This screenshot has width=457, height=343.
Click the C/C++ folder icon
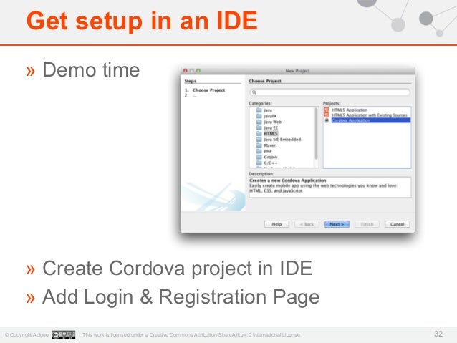pos(259,163)
